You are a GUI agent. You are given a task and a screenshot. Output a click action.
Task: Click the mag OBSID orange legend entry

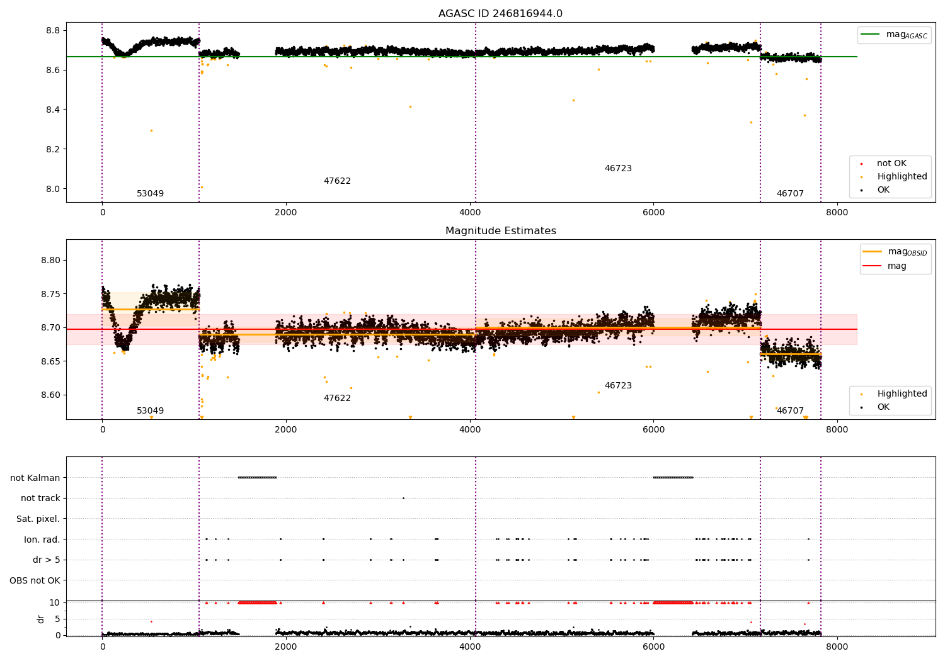[895, 252]
